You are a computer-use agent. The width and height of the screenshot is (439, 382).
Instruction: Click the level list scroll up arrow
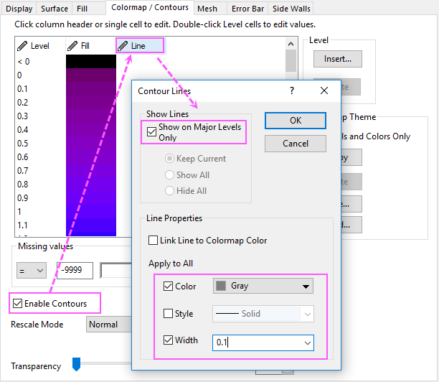click(291, 44)
